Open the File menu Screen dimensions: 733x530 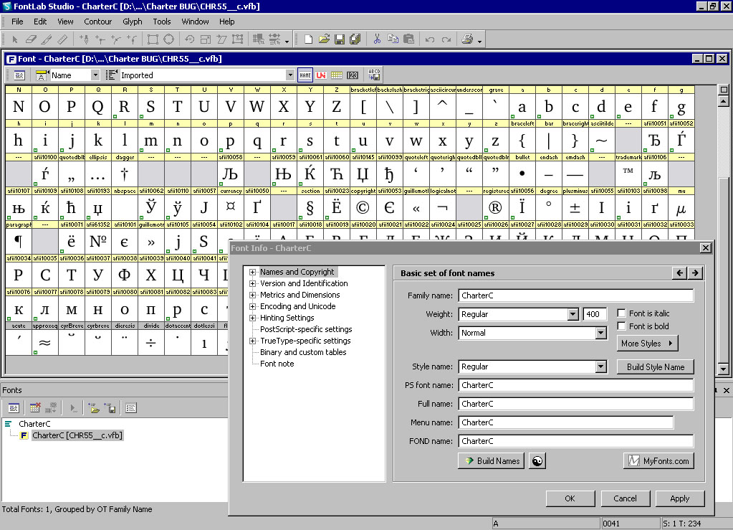click(17, 22)
